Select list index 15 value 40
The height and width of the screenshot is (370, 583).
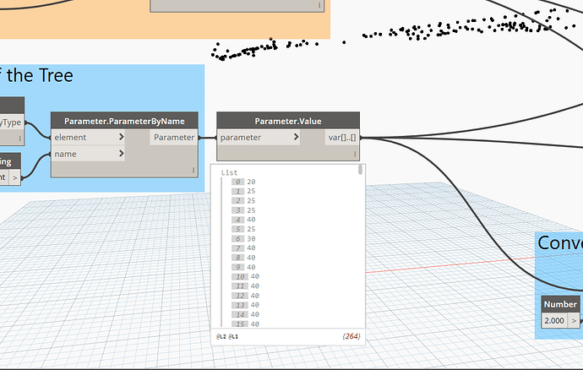coord(245,324)
